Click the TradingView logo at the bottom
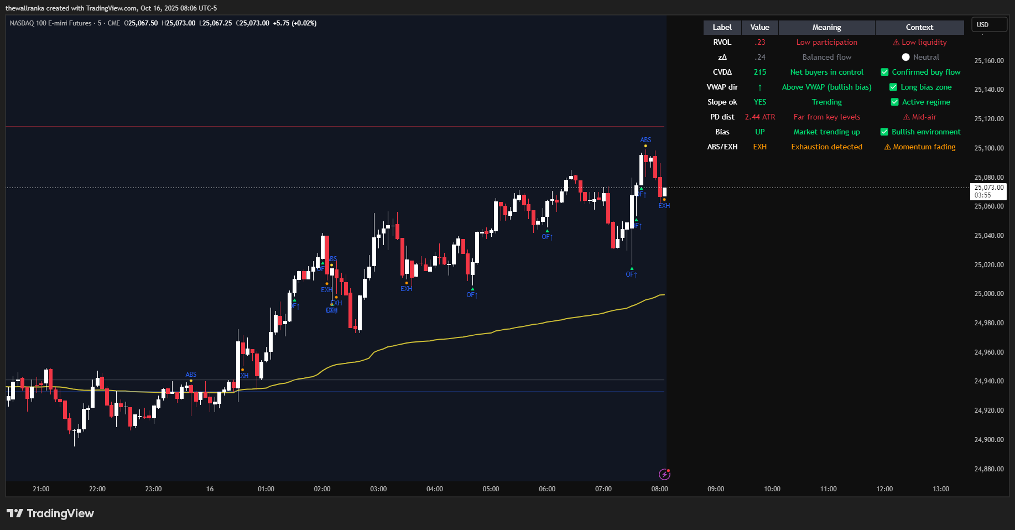 pos(50,513)
